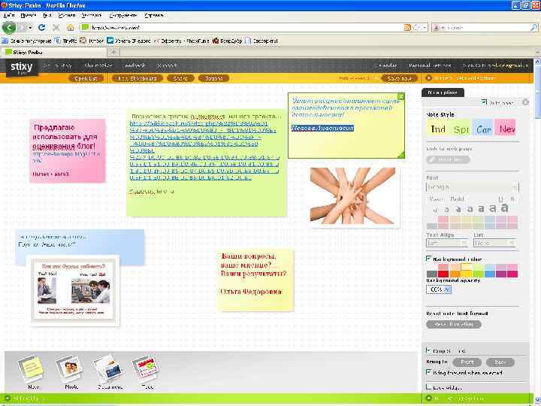The width and height of the screenshot is (541, 406).
Task: Switch to the Stixy: Proba tab
Action: [53, 52]
